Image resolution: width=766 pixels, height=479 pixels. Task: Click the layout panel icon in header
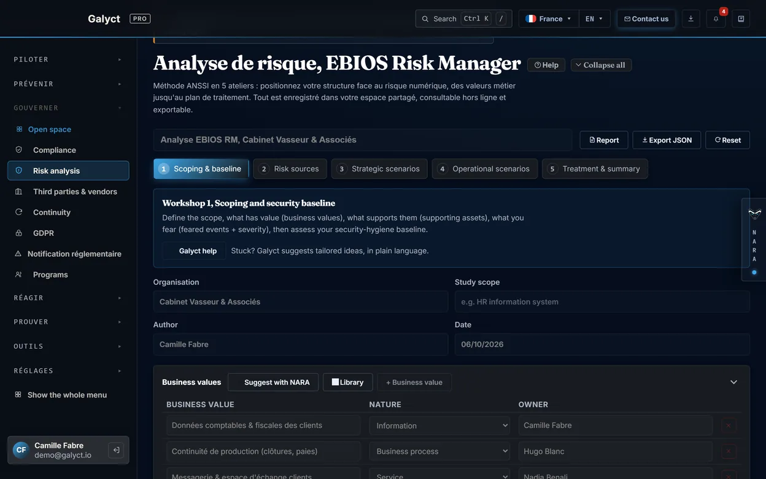coord(741,19)
